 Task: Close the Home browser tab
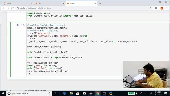tap(32, 3)
